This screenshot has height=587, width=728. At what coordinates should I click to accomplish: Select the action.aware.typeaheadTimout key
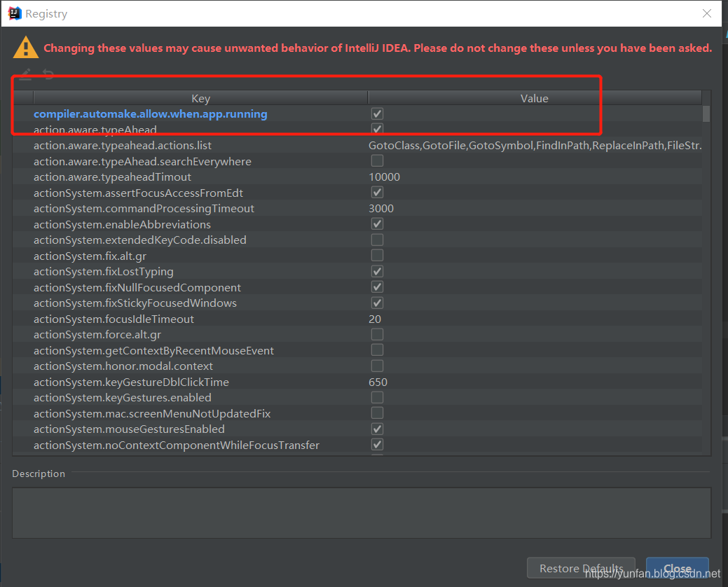click(112, 177)
